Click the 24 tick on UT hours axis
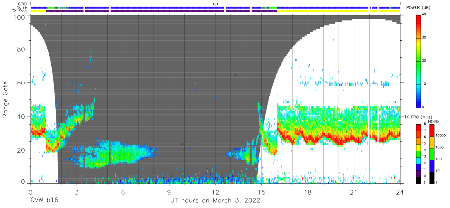This screenshot has width=450, height=208. 400,192
